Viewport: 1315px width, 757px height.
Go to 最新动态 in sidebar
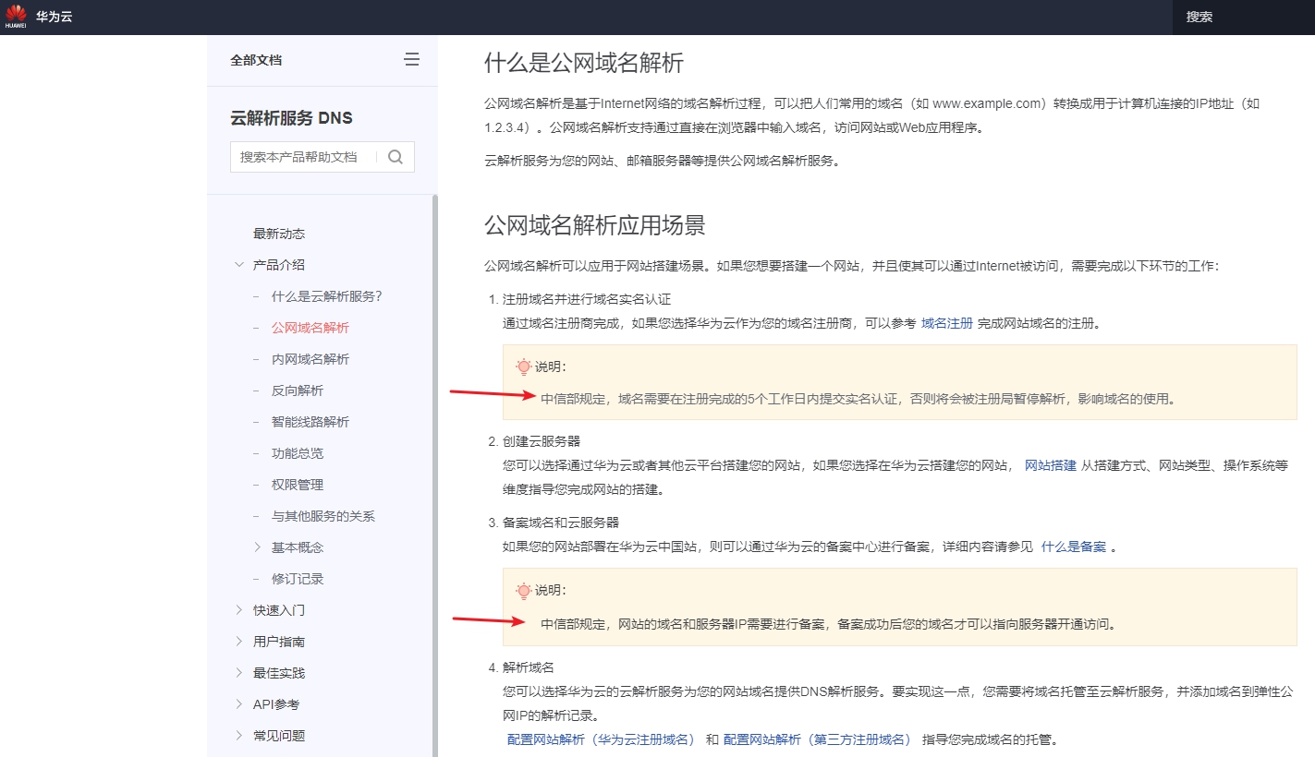click(279, 234)
